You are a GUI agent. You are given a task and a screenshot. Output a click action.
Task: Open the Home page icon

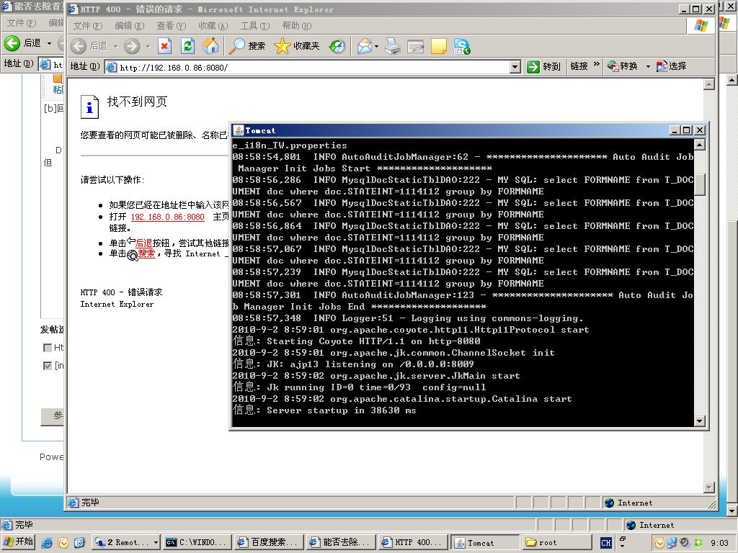coord(210,46)
